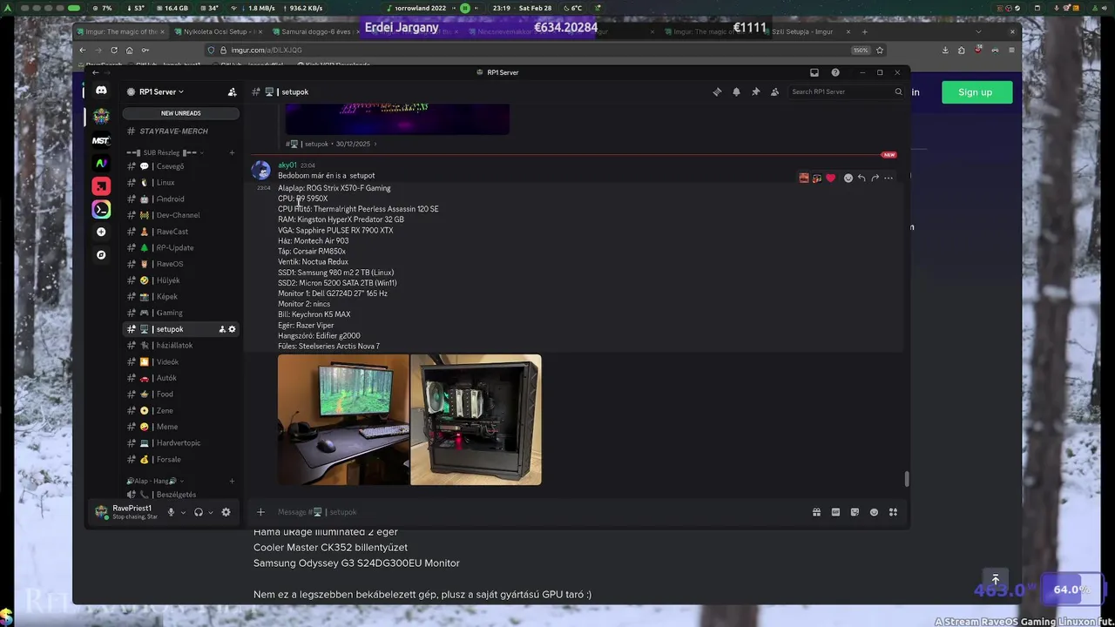Open GIF picker in message bar
This screenshot has height=627, width=1115.
[835, 512]
